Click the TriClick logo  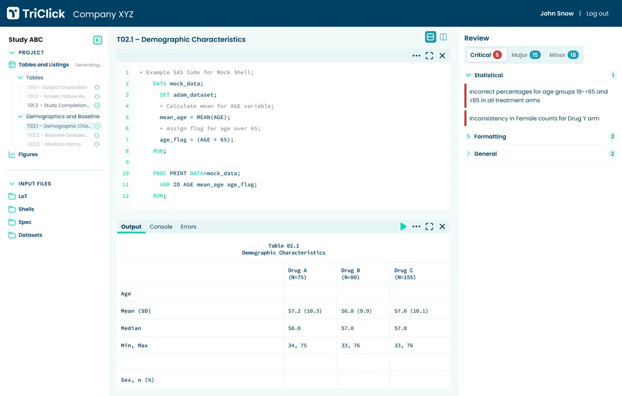tap(13, 13)
